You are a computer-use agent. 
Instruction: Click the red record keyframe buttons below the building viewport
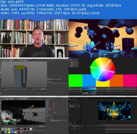point(39,89)
